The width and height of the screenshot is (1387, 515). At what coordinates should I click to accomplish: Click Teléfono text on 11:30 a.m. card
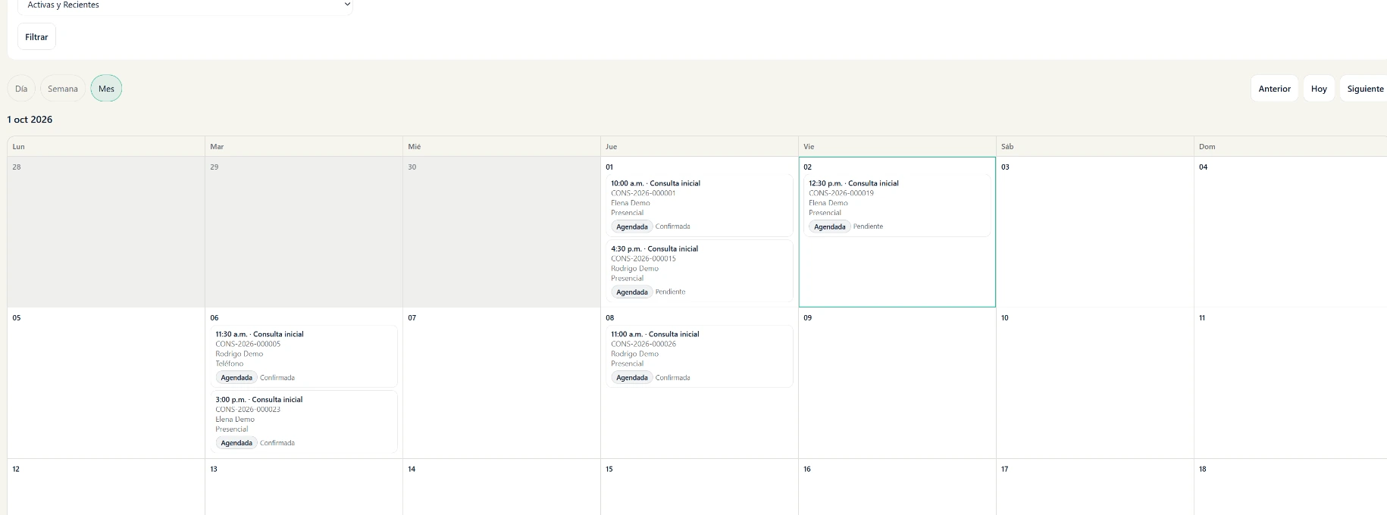[x=230, y=364]
